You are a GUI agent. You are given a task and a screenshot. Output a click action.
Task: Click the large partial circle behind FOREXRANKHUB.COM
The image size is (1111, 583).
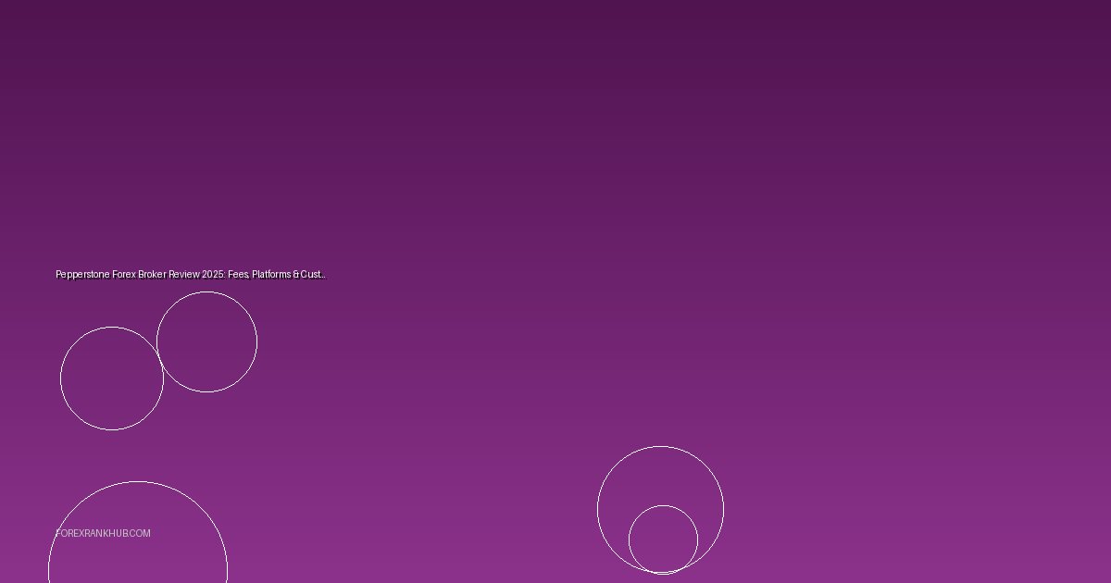pos(137,555)
